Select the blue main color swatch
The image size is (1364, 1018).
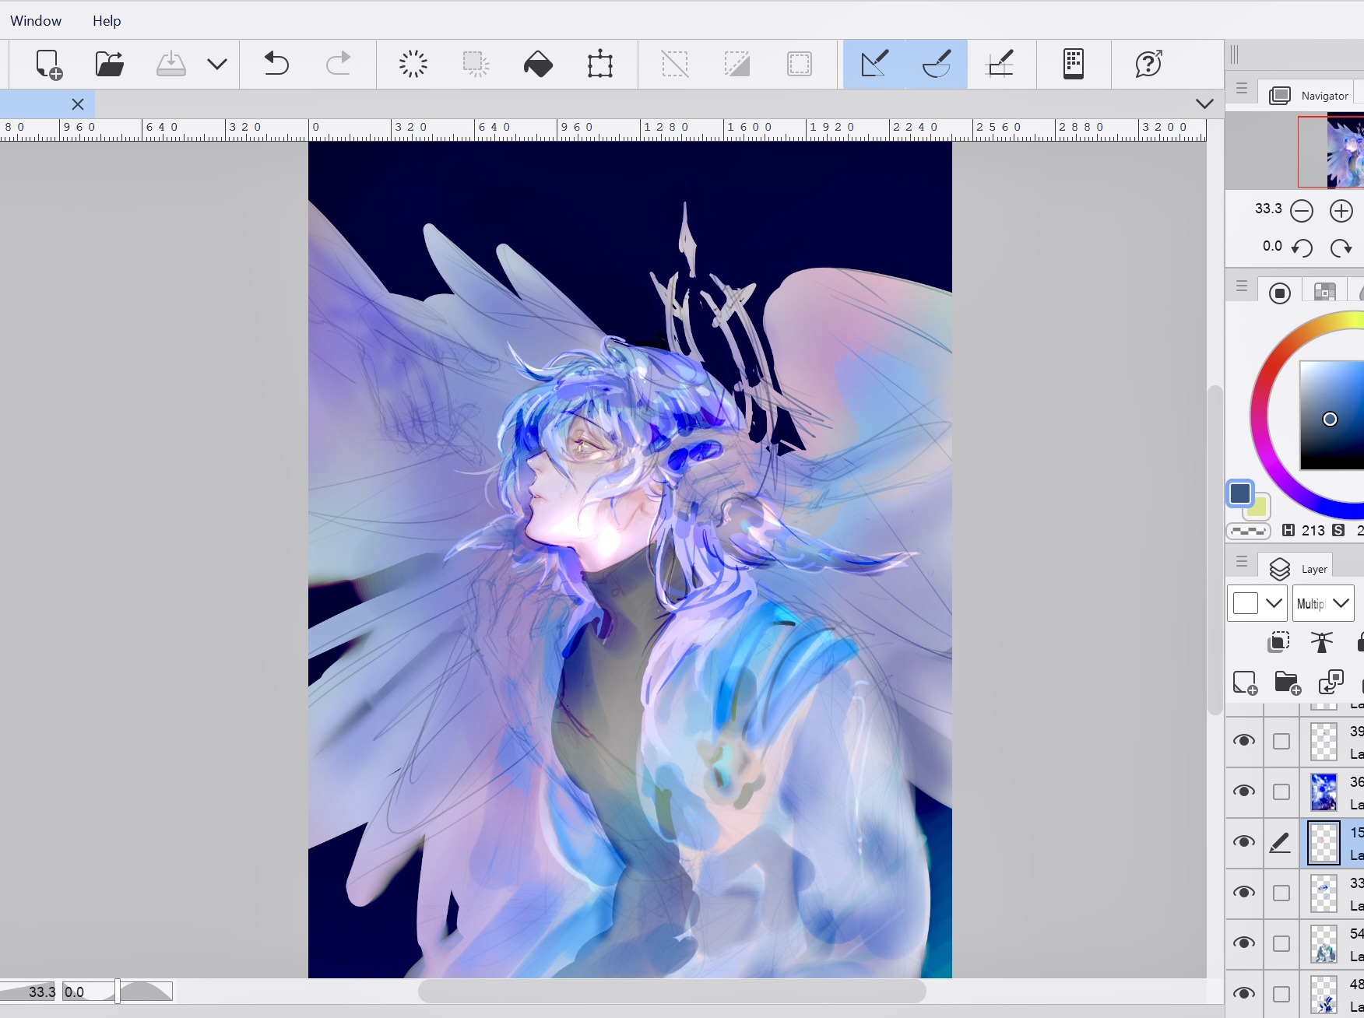coord(1240,493)
